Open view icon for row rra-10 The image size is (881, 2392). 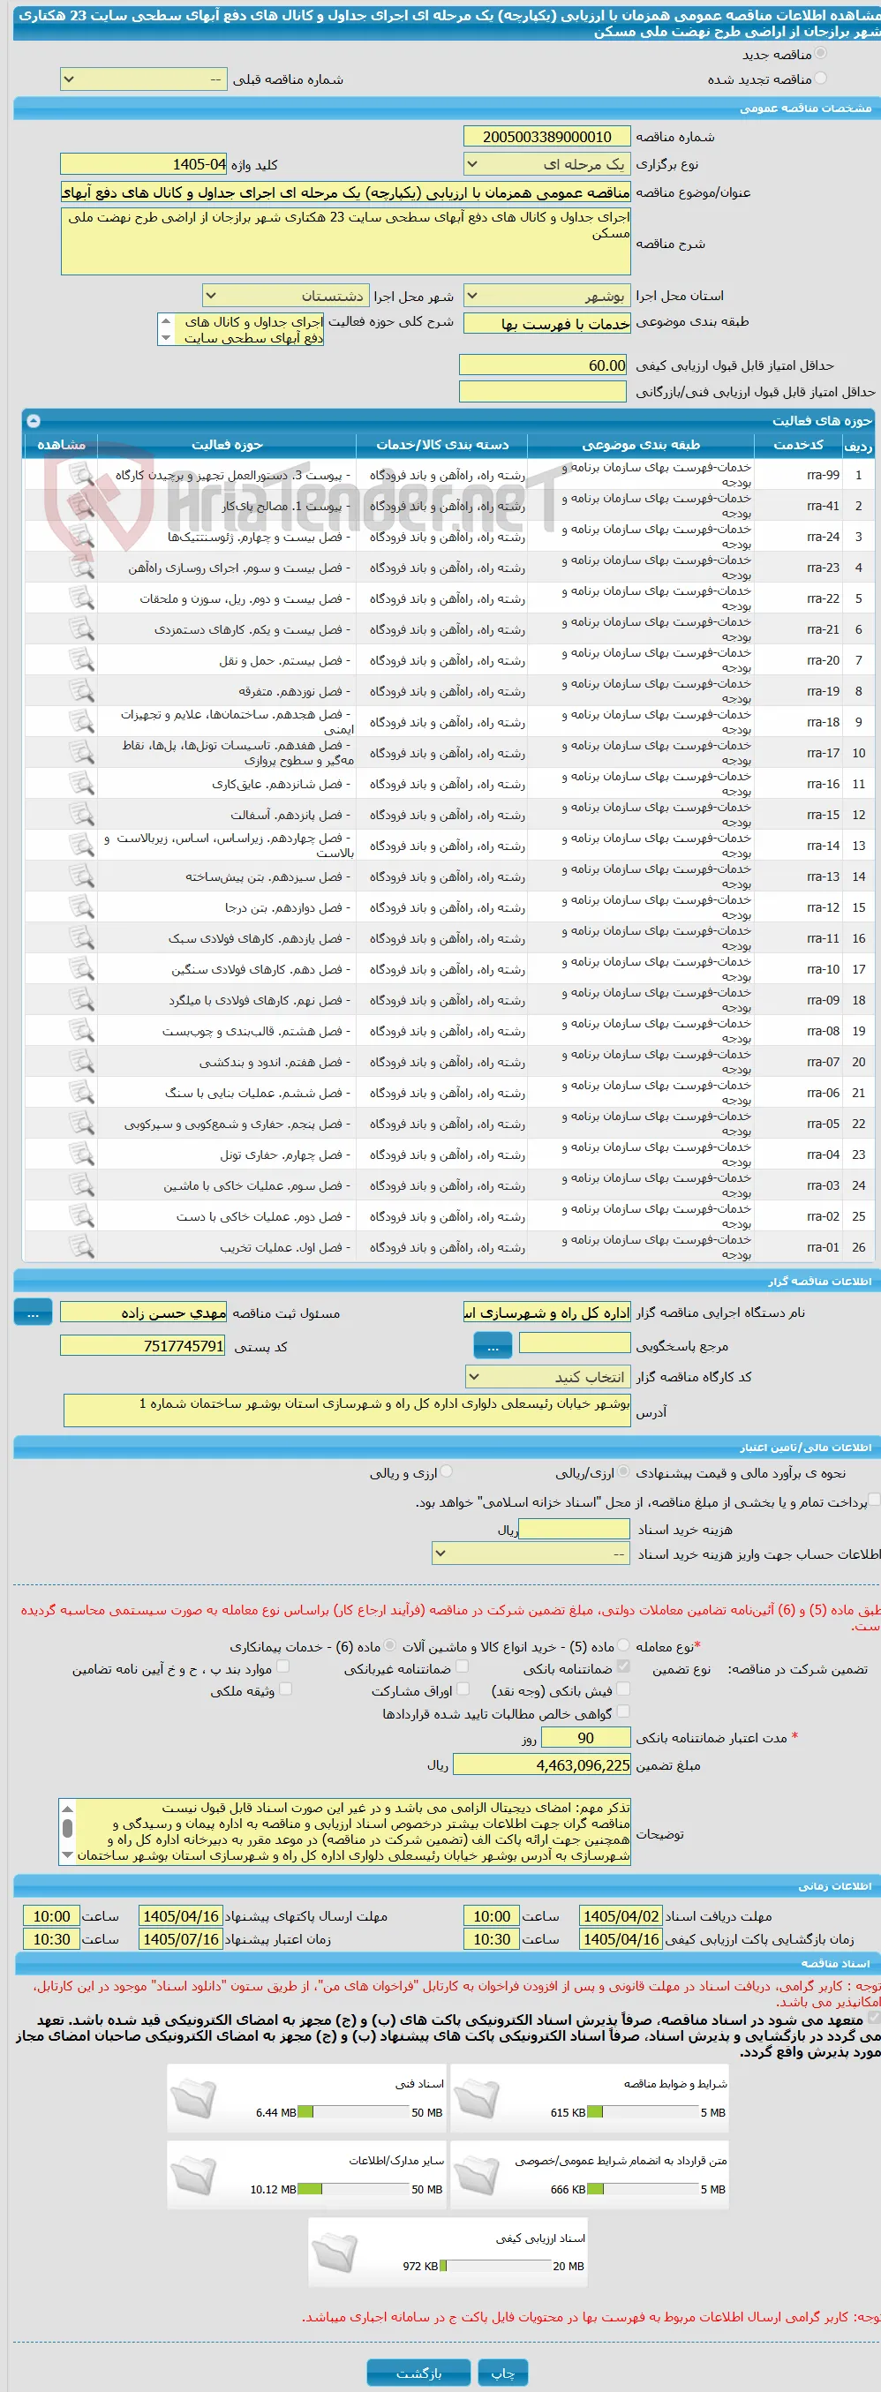click(x=82, y=968)
